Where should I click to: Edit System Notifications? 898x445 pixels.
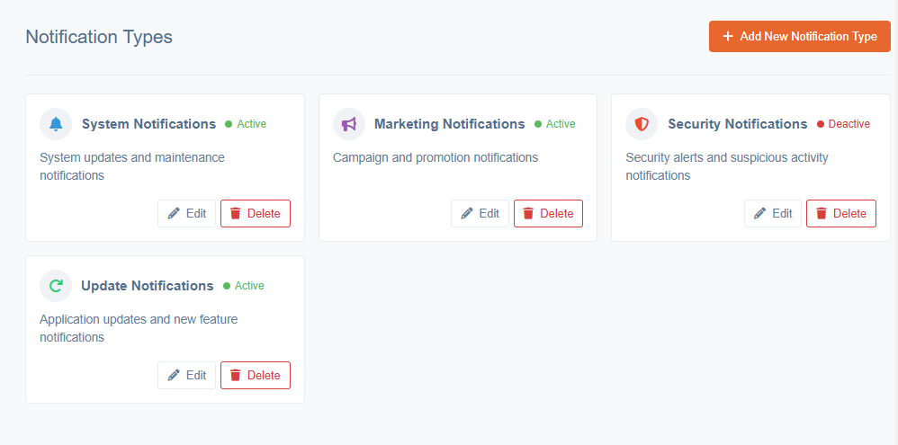(x=186, y=213)
